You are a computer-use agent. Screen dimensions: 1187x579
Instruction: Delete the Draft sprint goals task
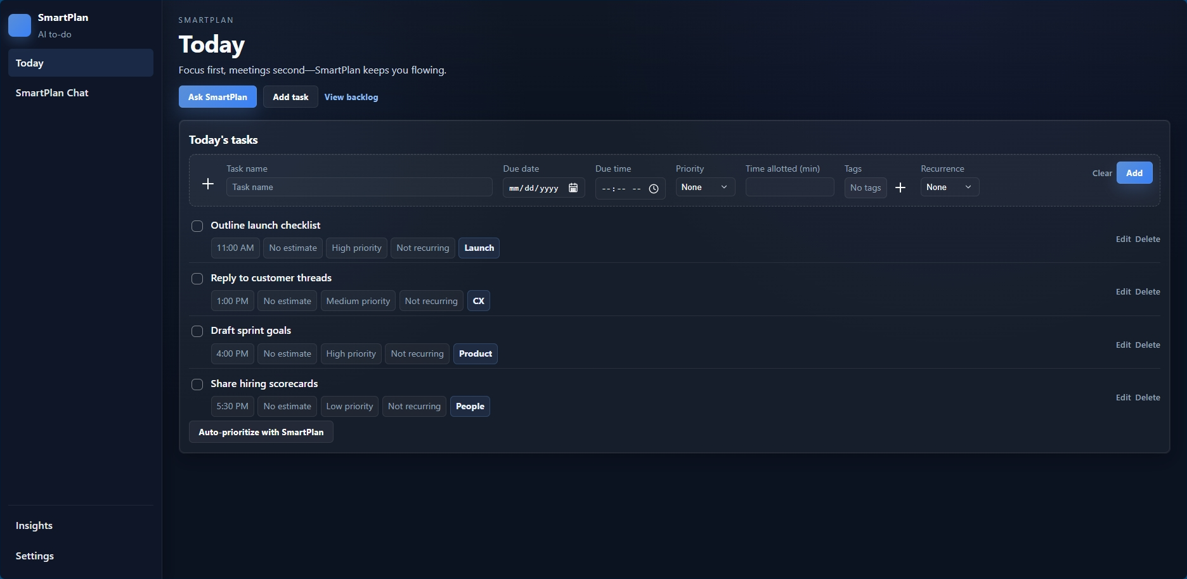[x=1147, y=345]
